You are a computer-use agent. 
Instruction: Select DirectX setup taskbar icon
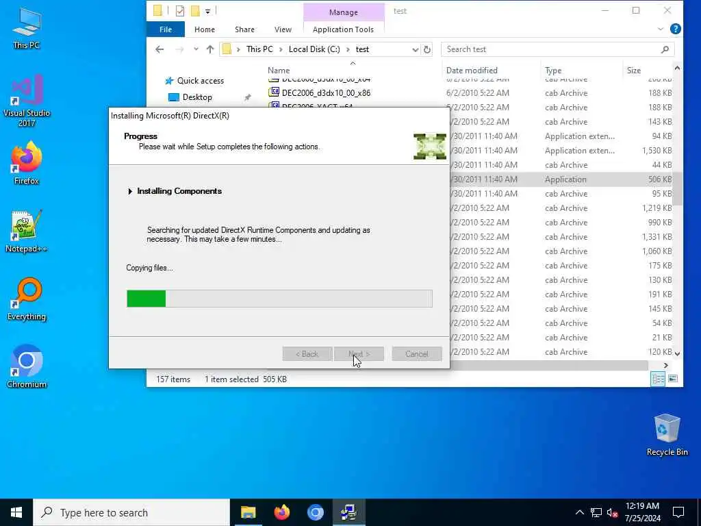(348, 512)
